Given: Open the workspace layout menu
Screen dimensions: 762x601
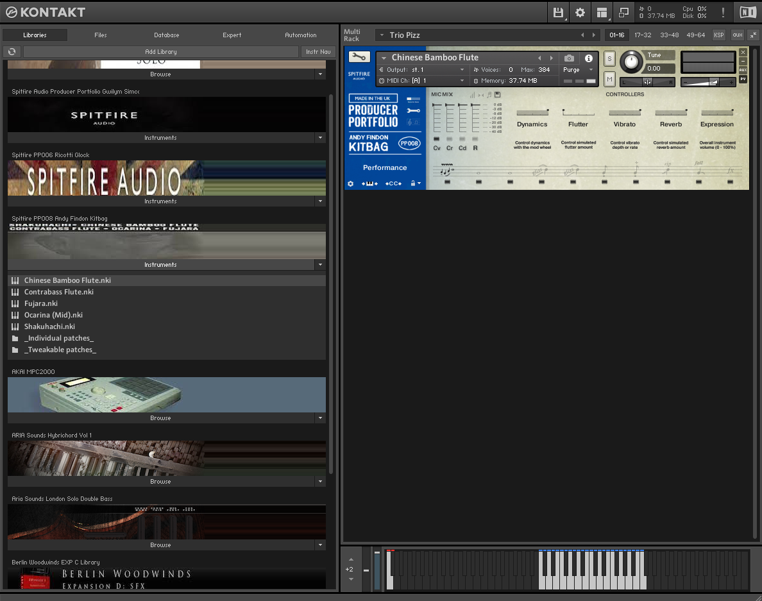Looking at the screenshot, I should [x=602, y=12].
